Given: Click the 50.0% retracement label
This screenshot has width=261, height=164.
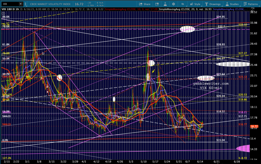Looking at the screenshot, I should pyautogui.click(x=6, y=58).
